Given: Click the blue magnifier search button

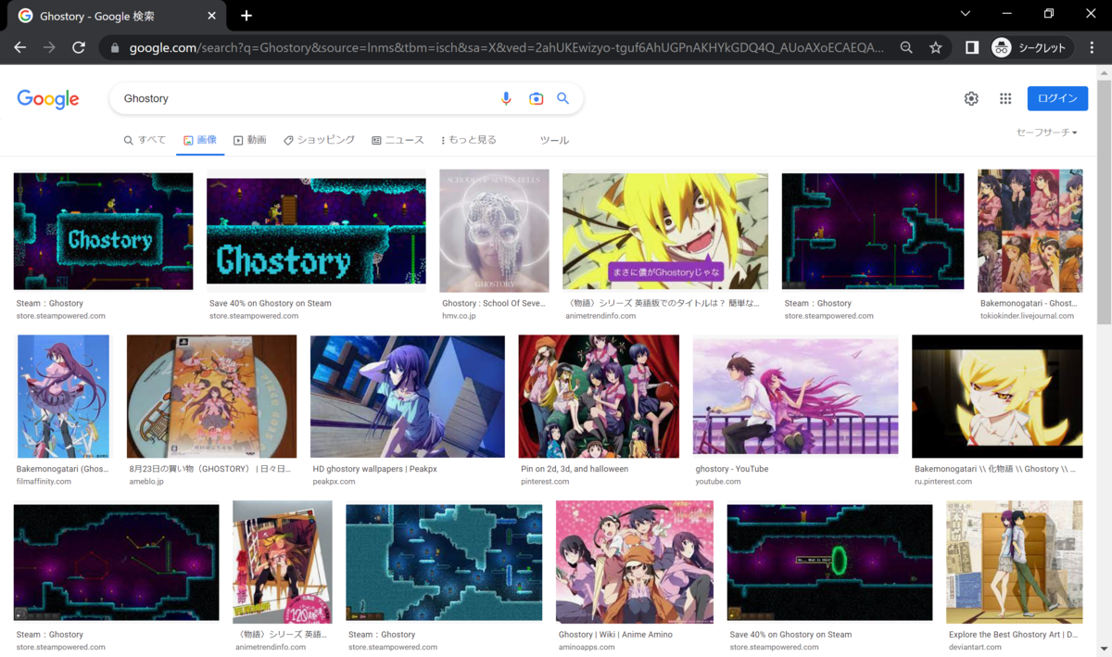Looking at the screenshot, I should (x=562, y=98).
